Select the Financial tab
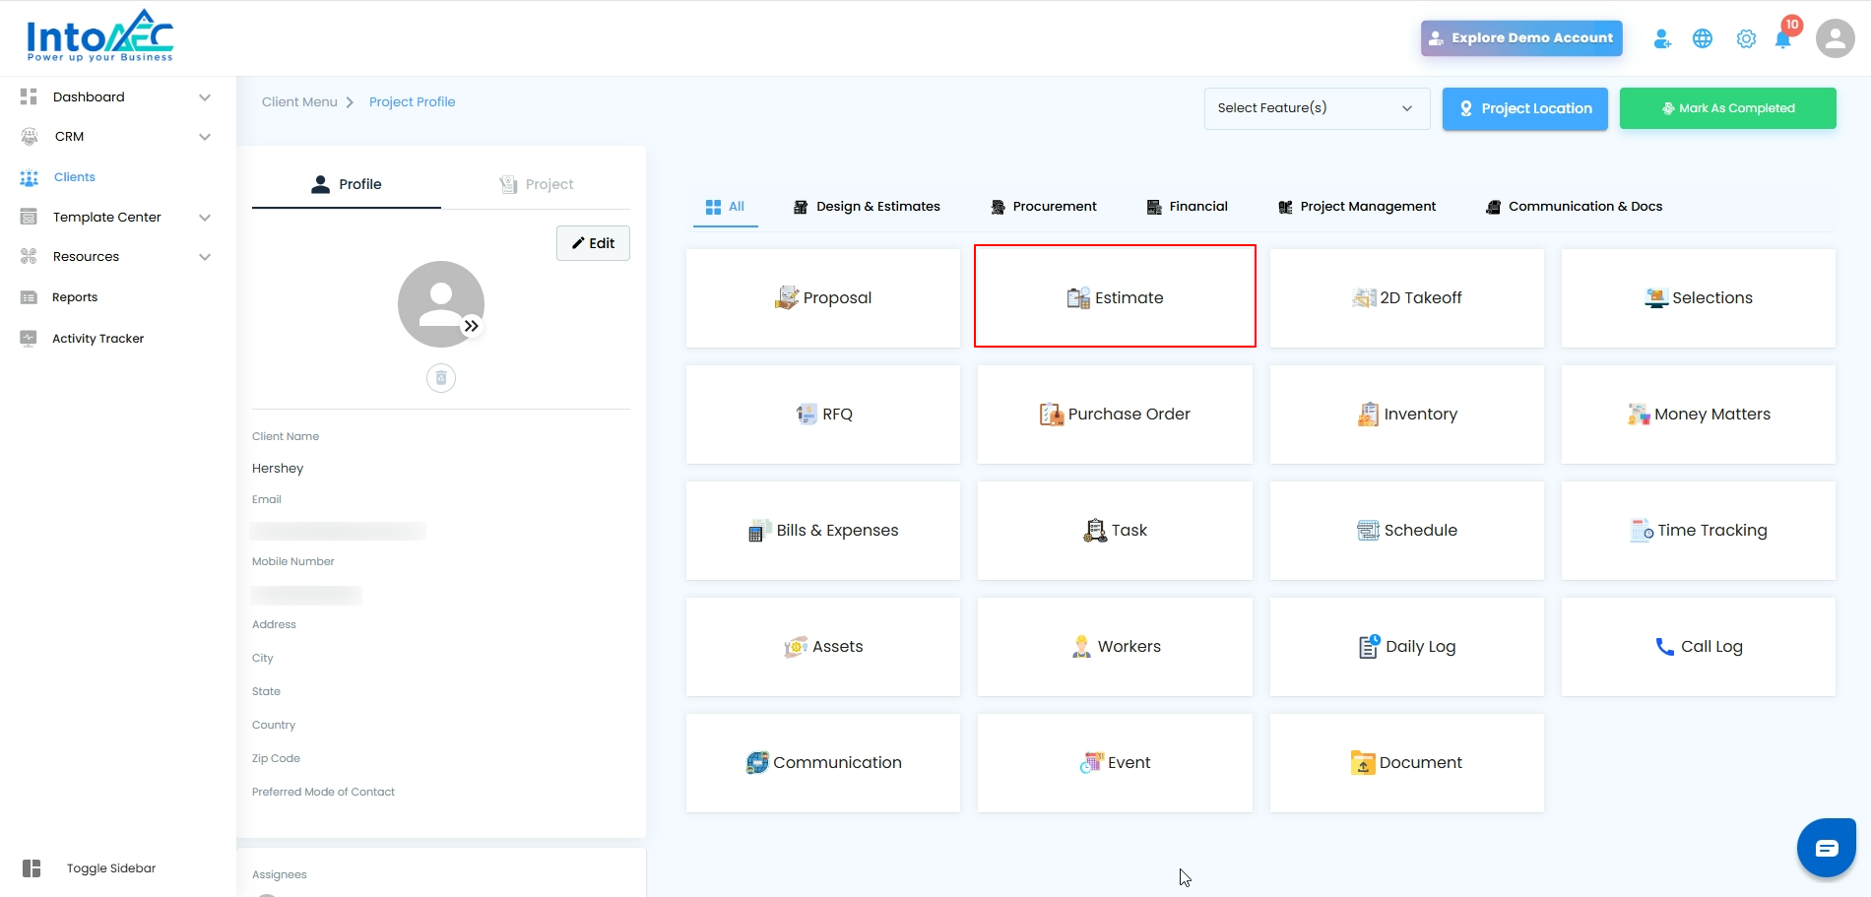Image resolution: width=1871 pixels, height=897 pixels. click(1188, 207)
